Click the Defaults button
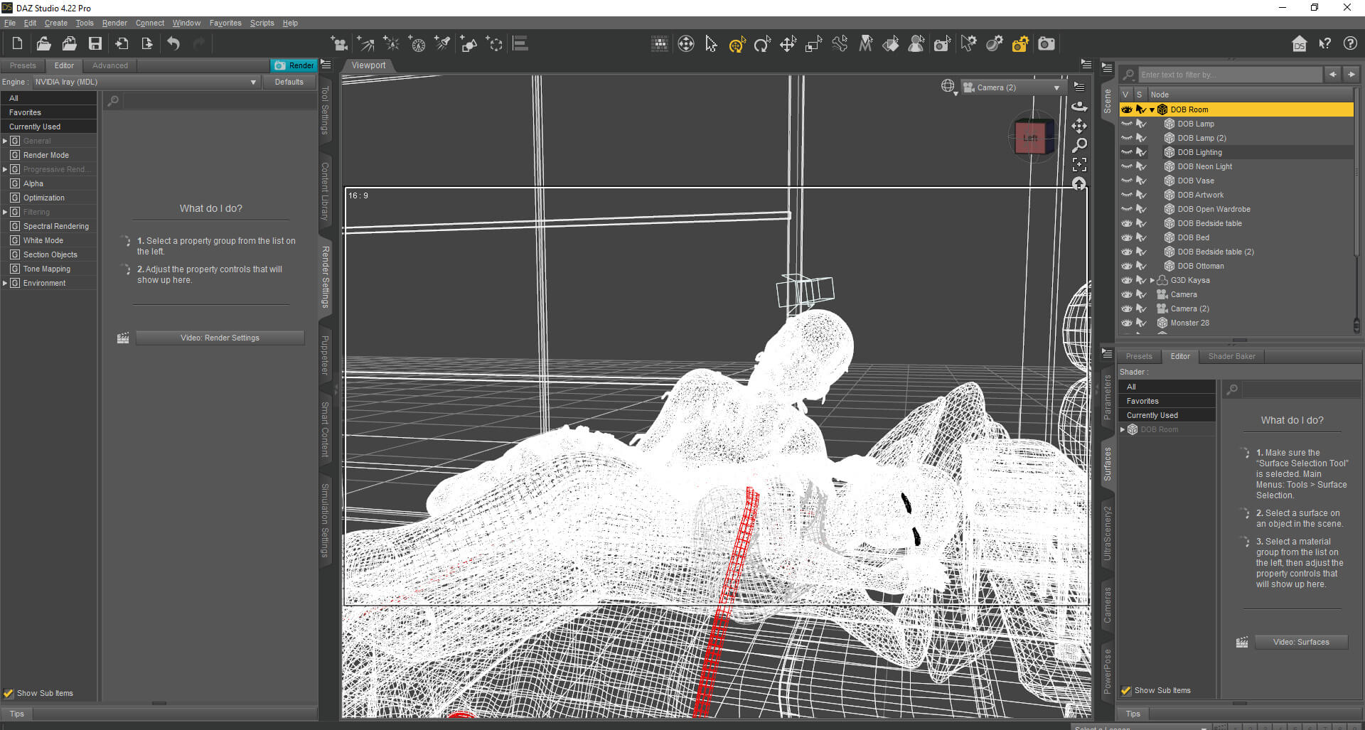Image resolution: width=1365 pixels, height=730 pixels. point(289,82)
